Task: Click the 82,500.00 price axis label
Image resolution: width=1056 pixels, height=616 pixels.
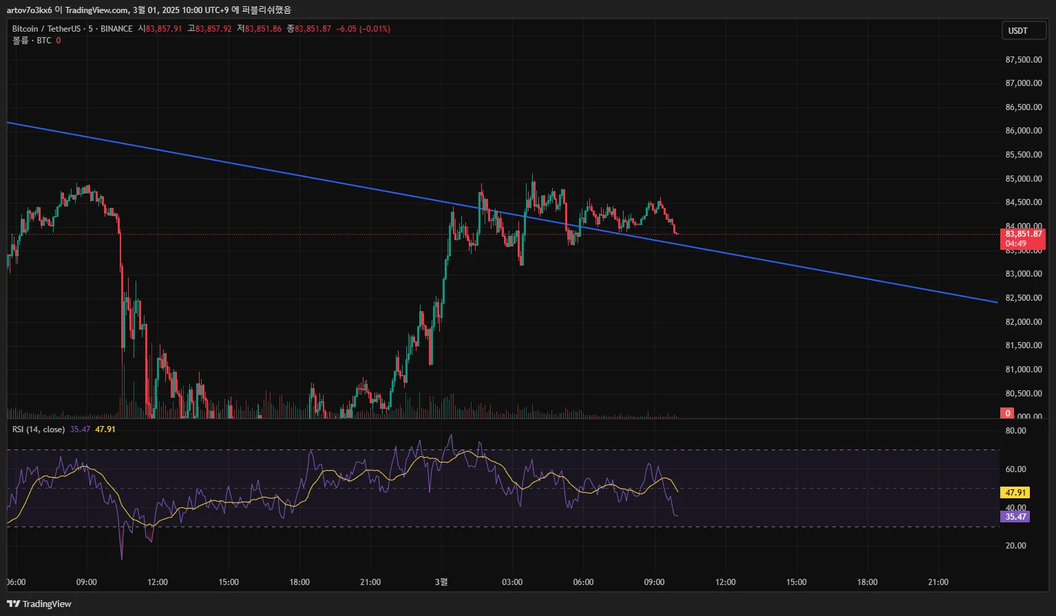Action: [x=1023, y=298]
